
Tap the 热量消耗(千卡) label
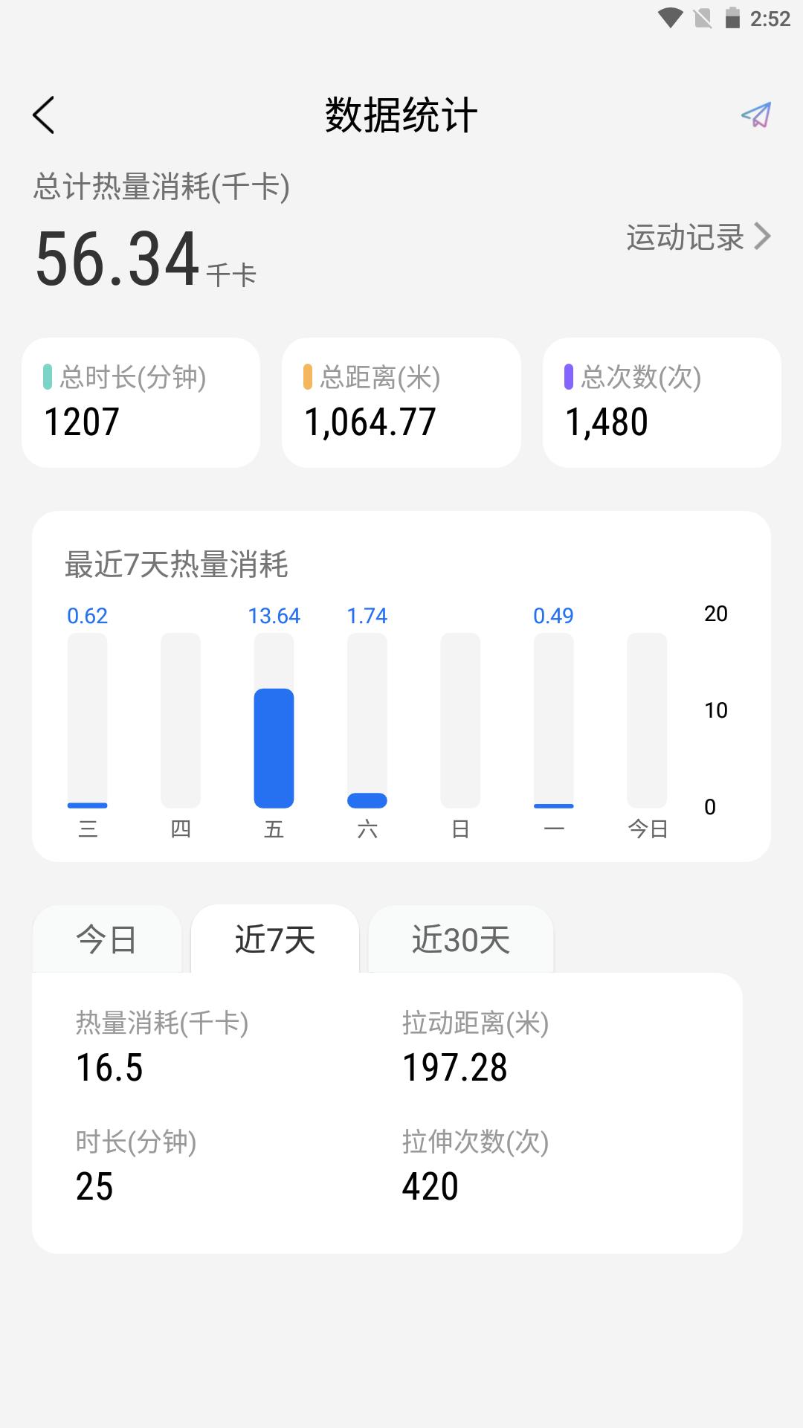[162, 1023]
